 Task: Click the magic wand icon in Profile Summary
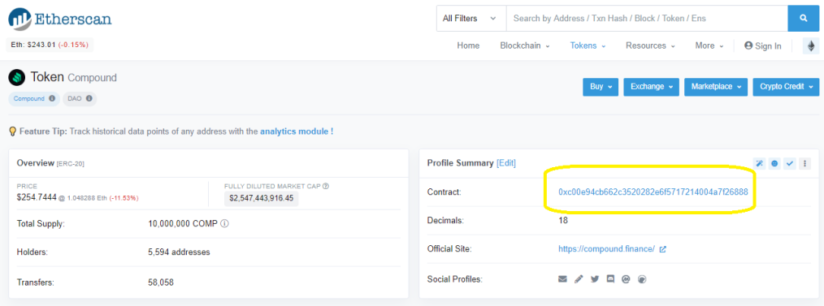click(759, 163)
